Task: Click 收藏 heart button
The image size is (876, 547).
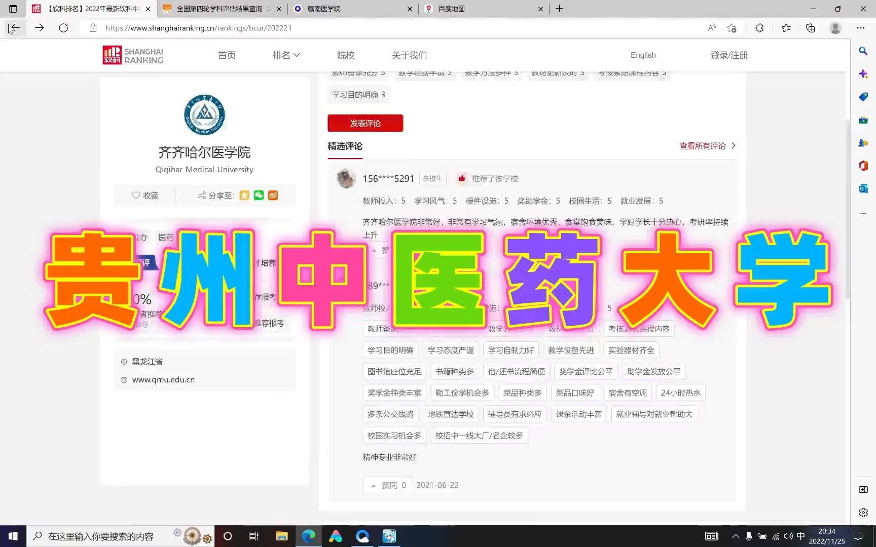Action: click(145, 196)
